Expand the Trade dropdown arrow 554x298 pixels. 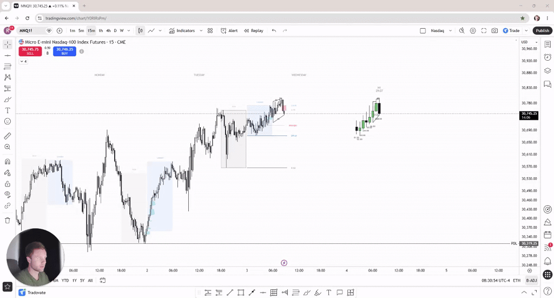(x=526, y=31)
